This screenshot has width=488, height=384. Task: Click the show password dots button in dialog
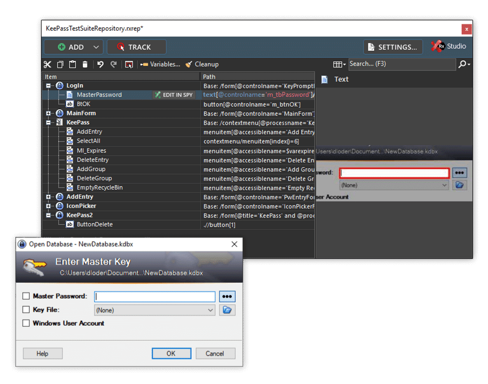[x=227, y=296]
